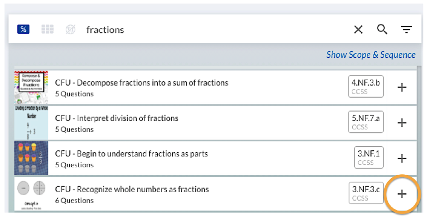Open the colored cups fraction thumbnail
The height and width of the screenshot is (220, 428).
coord(31,158)
